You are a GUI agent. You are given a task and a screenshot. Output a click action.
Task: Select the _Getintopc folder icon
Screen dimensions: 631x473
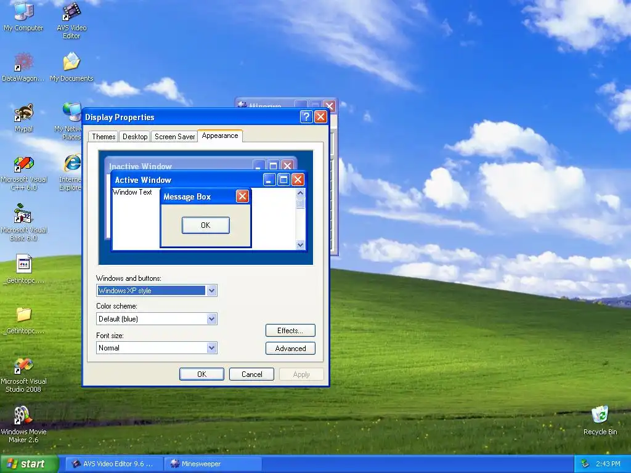pyautogui.click(x=23, y=320)
